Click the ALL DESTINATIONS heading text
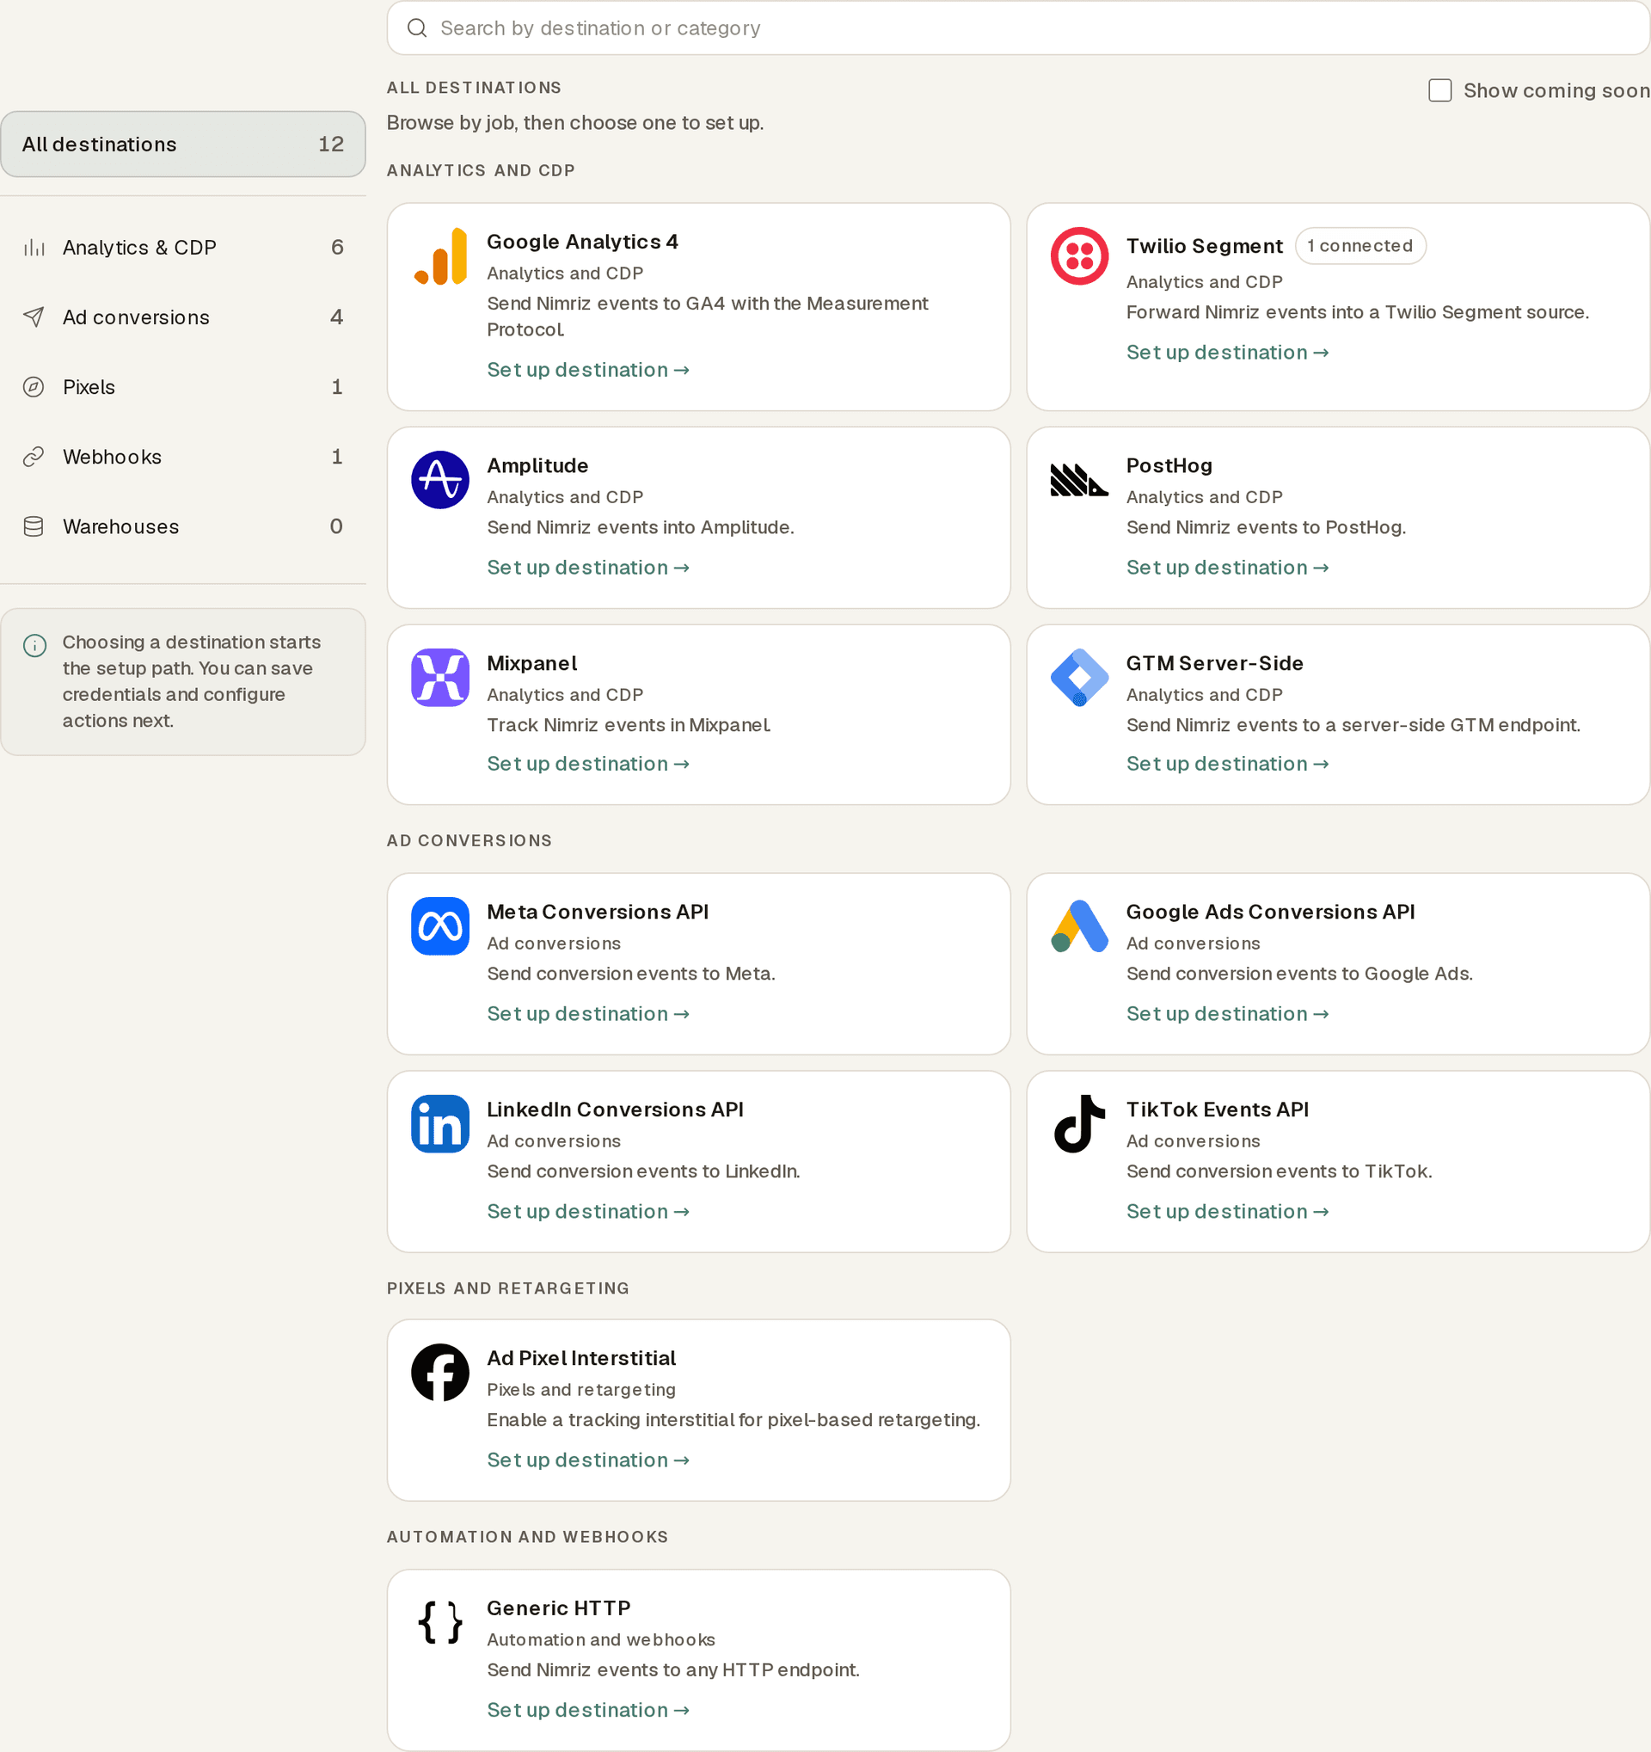This screenshot has height=1752, width=1651. click(474, 87)
